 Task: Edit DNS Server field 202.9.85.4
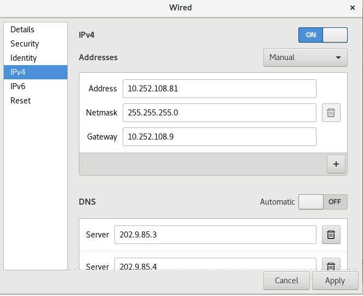click(215, 264)
